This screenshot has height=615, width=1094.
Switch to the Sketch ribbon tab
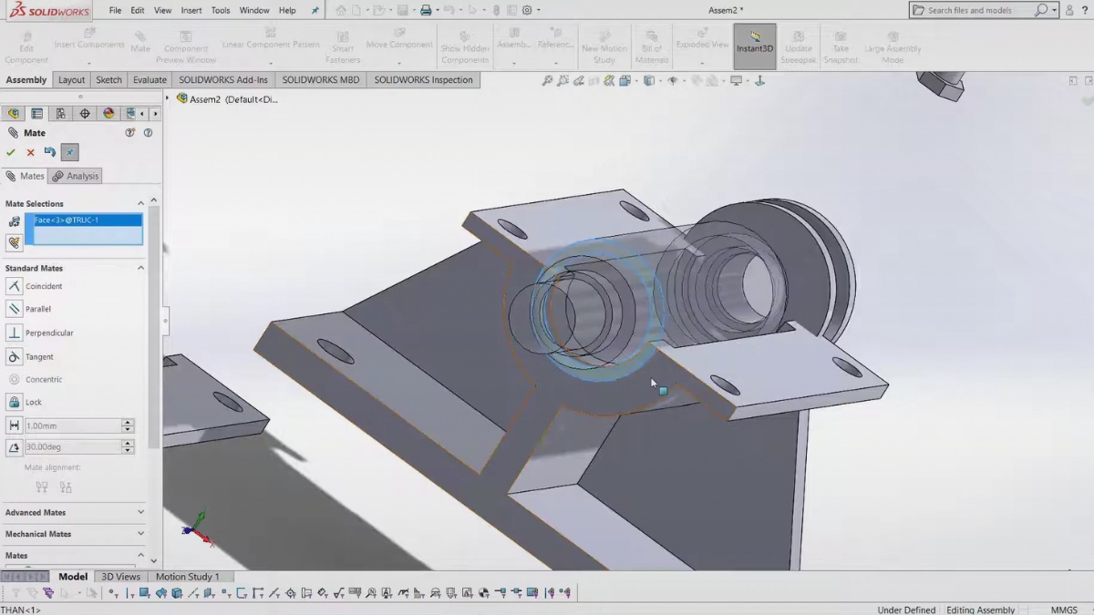click(x=108, y=80)
